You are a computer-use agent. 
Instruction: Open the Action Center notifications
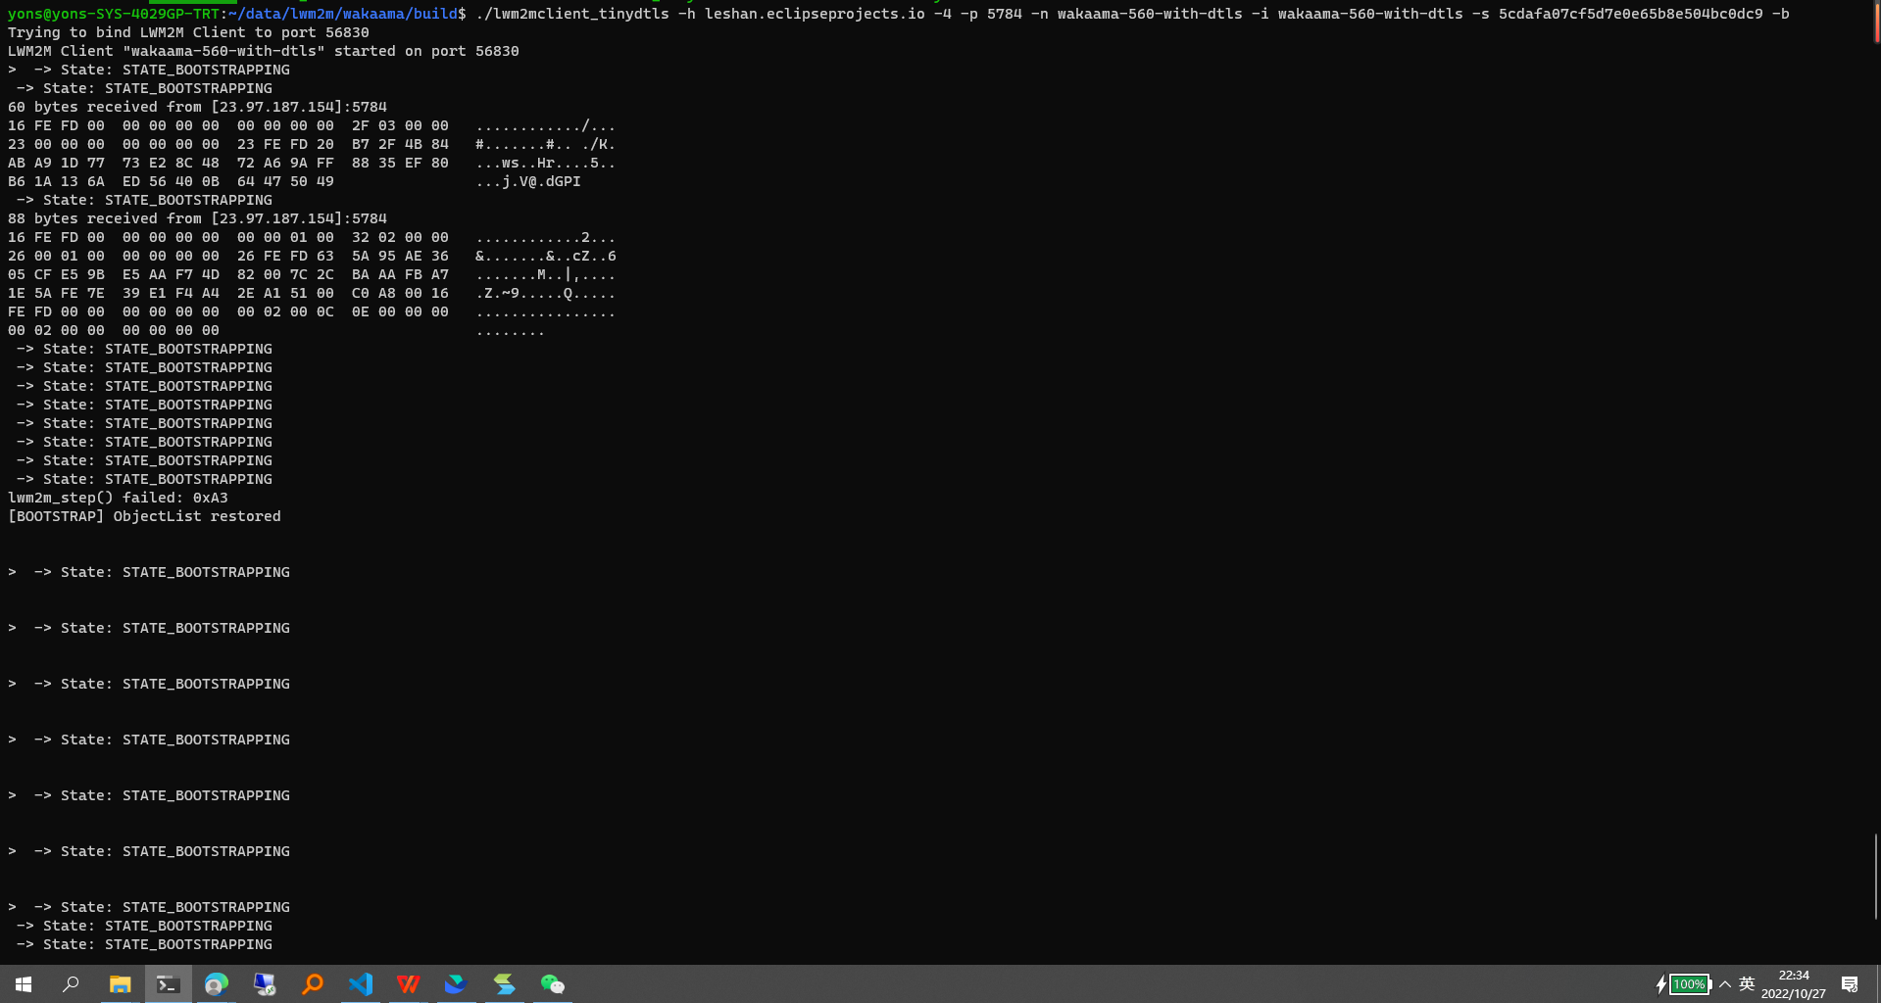click(1852, 984)
